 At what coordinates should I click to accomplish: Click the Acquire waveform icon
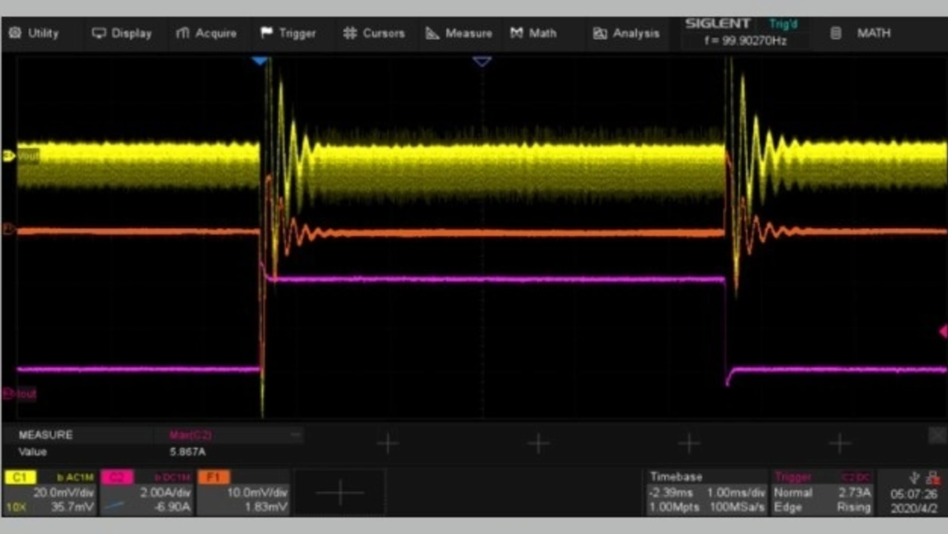(x=183, y=33)
